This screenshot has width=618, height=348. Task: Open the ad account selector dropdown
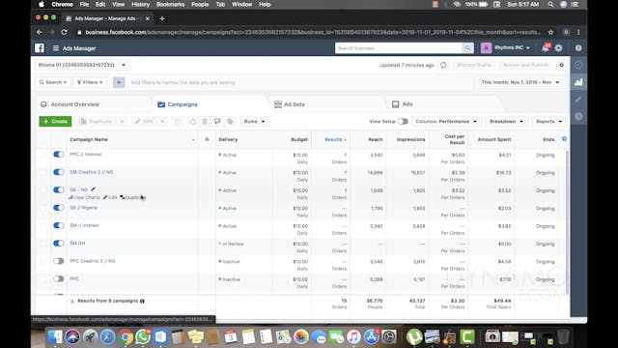[82, 65]
